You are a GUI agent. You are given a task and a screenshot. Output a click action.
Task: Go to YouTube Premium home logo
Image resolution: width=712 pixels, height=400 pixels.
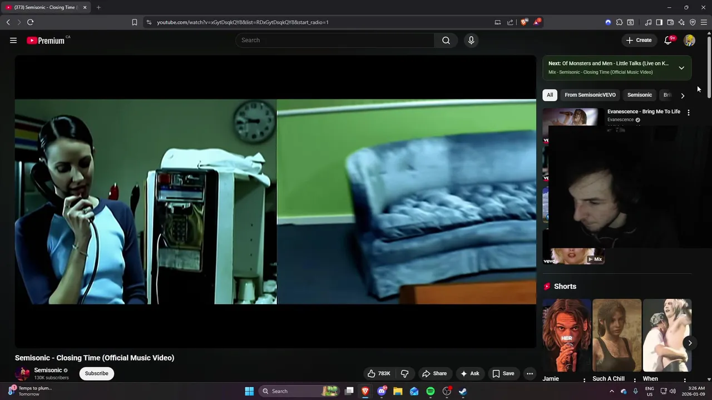click(46, 40)
